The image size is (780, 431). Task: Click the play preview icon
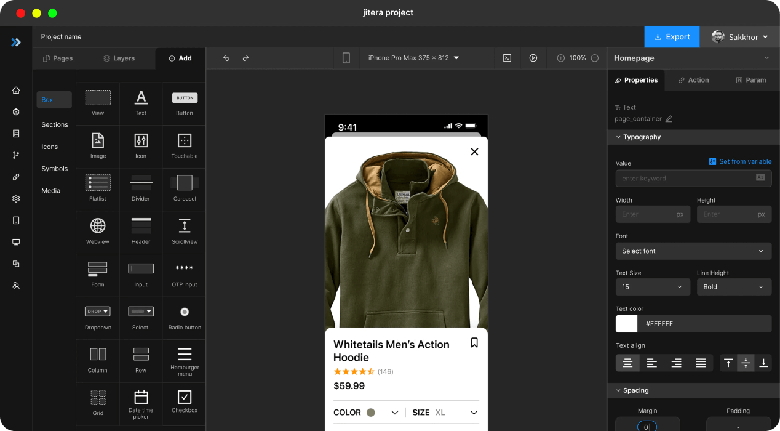pyautogui.click(x=533, y=58)
